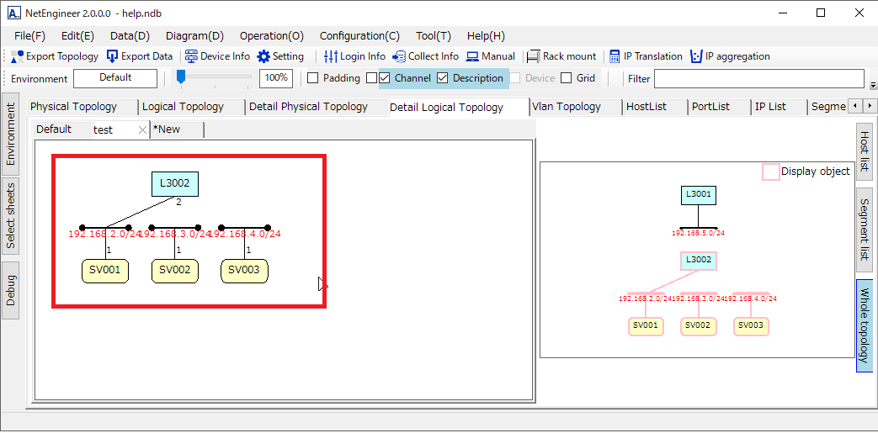Open Rack mount tool
The width and height of the screenshot is (878, 433).
(533, 56)
